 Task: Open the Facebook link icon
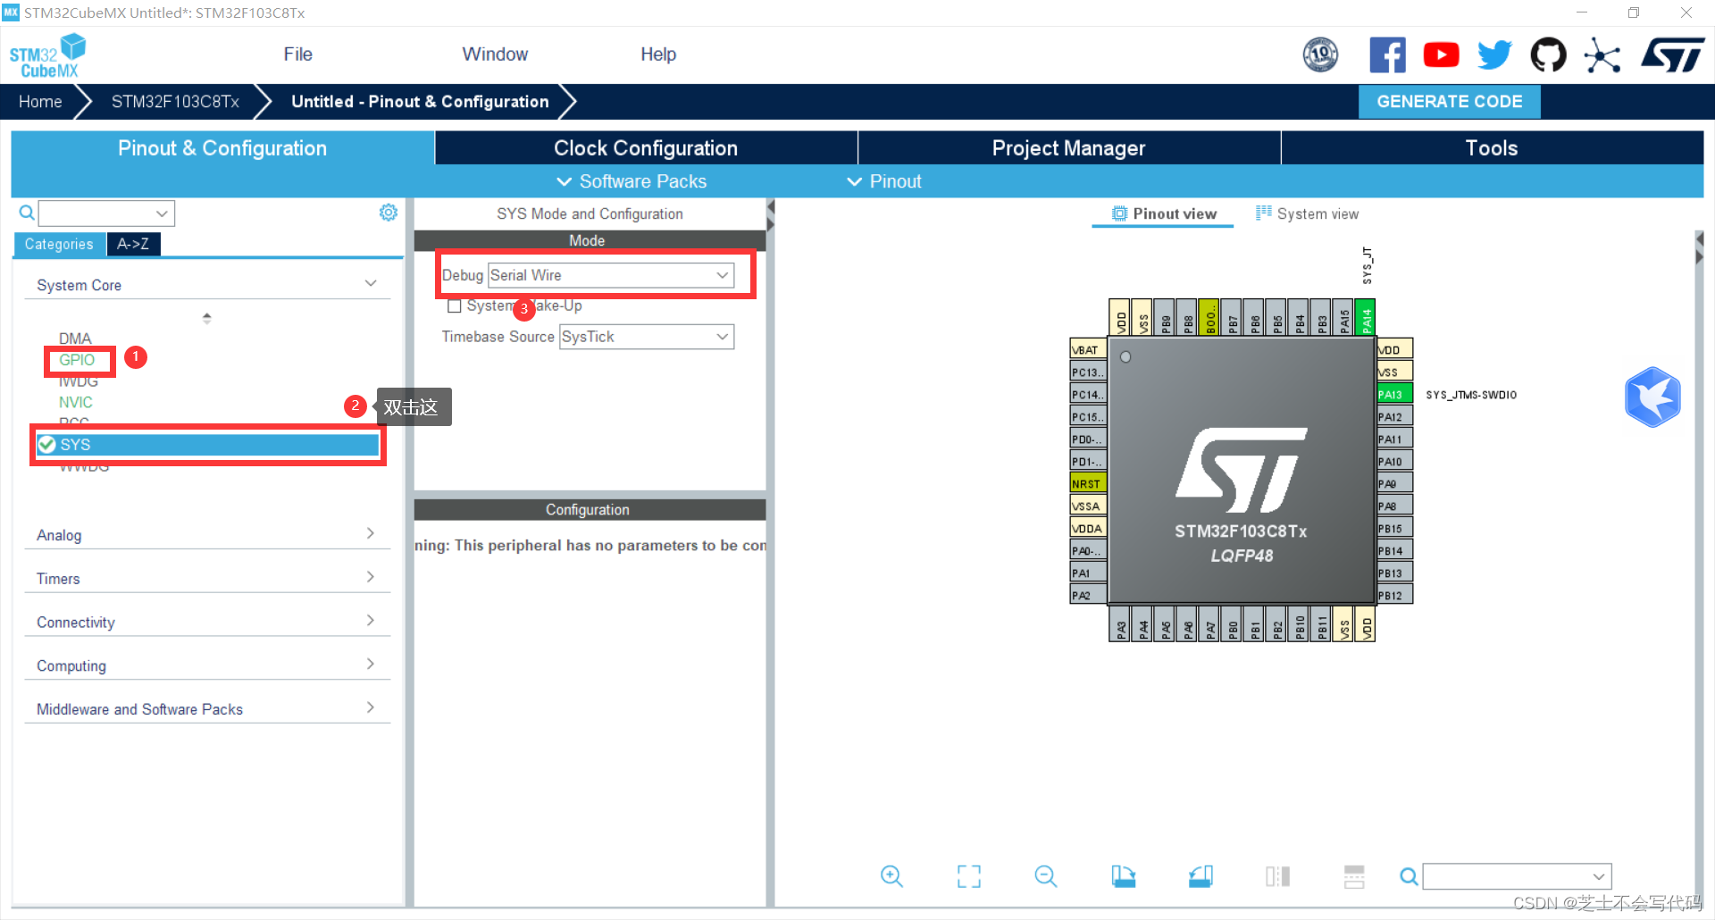[x=1387, y=54]
